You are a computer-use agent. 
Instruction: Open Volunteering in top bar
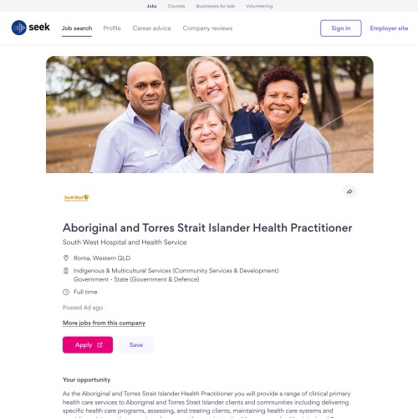pyautogui.click(x=259, y=6)
